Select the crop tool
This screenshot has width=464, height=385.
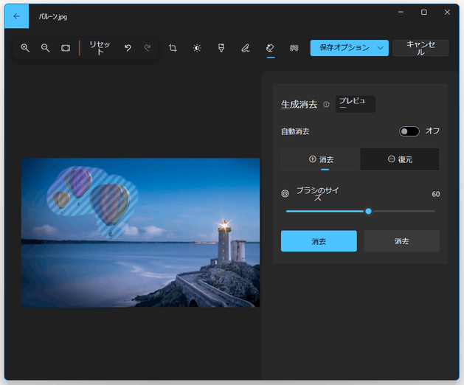pyautogui.click(x=173, y=48)
